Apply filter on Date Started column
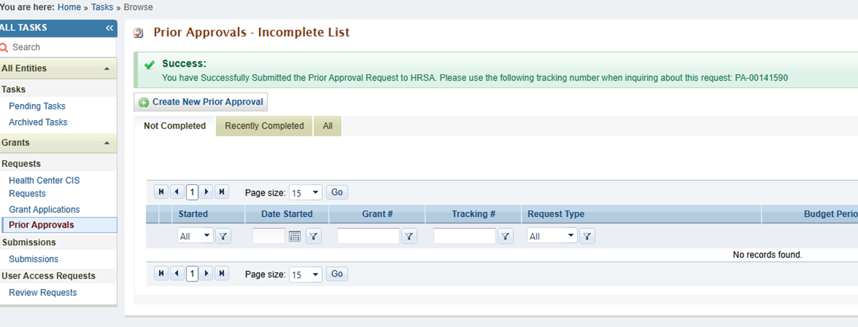The height and width of the screenshot is (327, 858). pos(314,236)
